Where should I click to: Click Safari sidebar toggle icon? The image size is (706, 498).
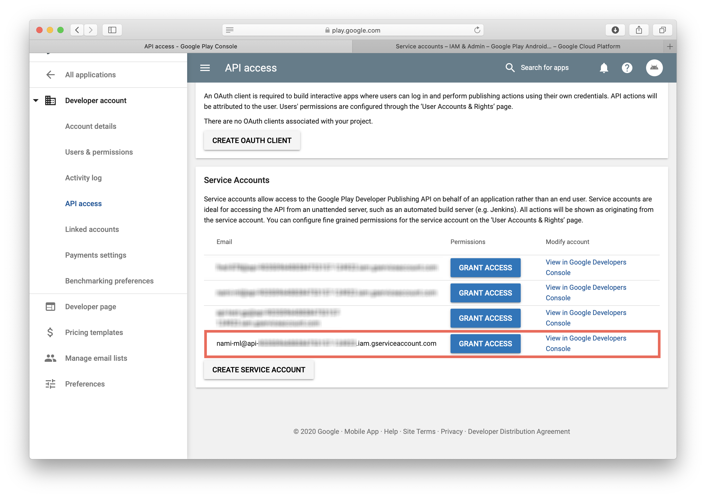coord(112,30)
